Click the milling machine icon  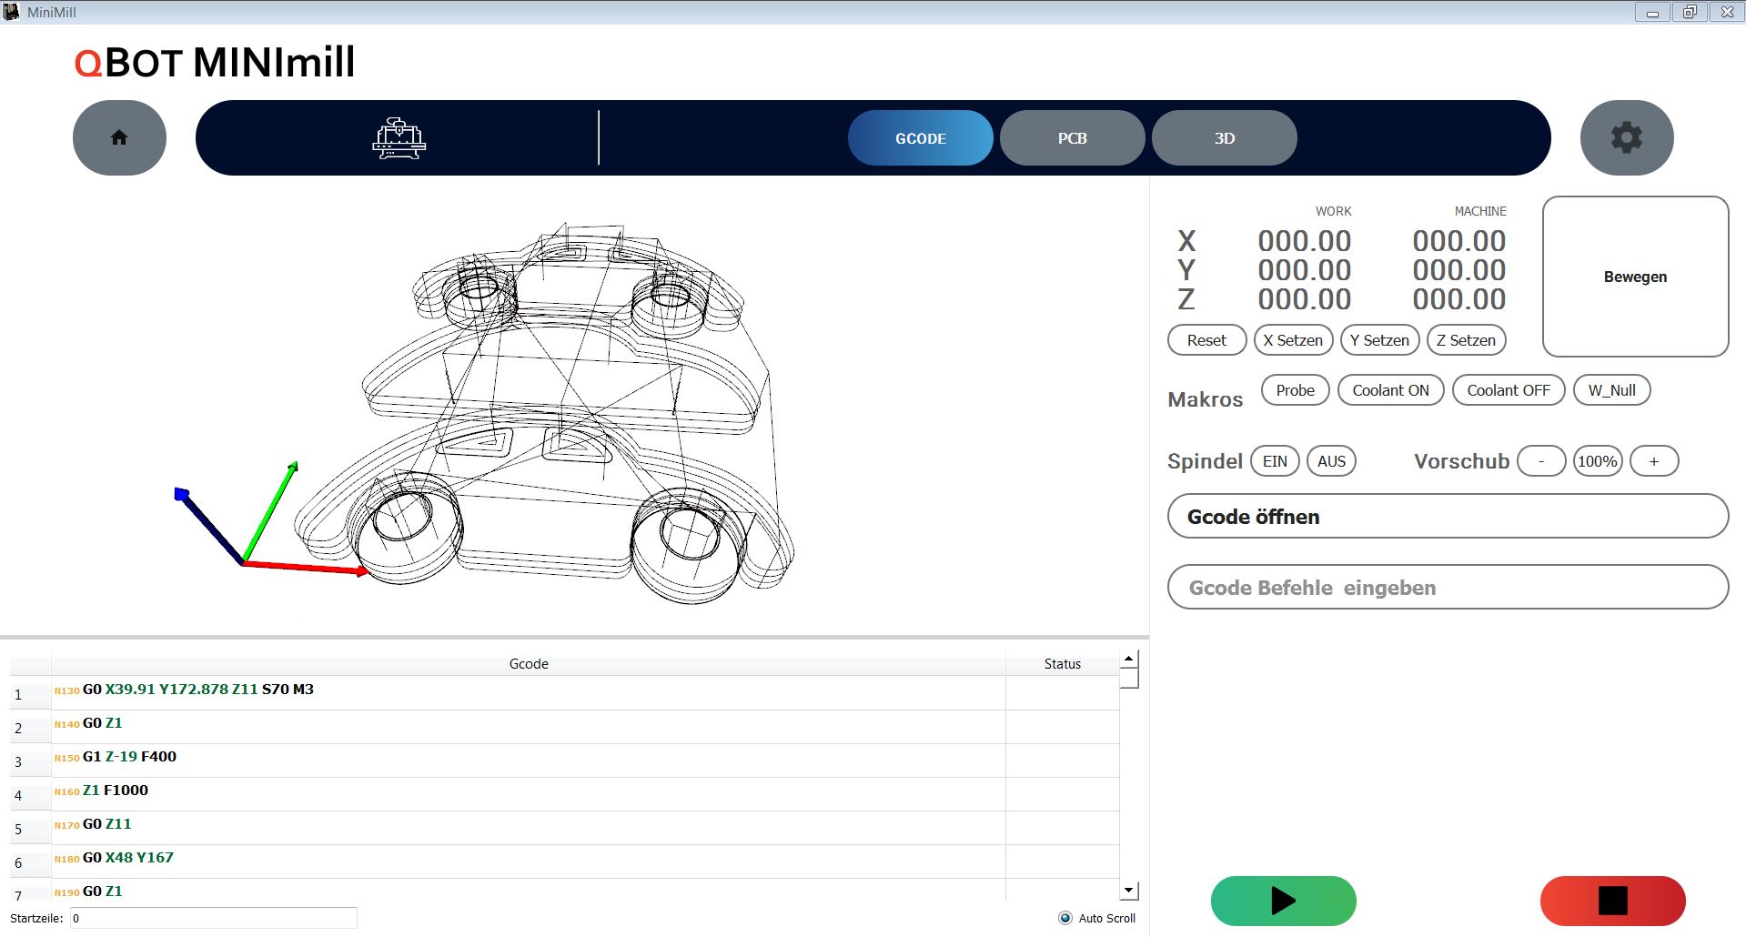[x=399, y=138]
